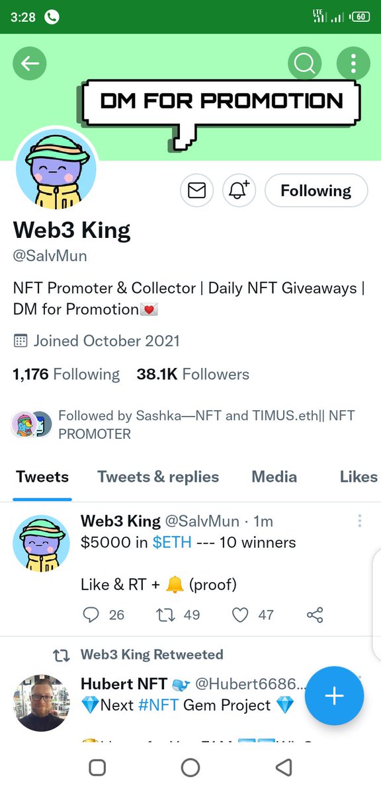The width and height of the screenshot is (381, 793).
Task: Open search from the profile header
Action: [x=304, y=63]
